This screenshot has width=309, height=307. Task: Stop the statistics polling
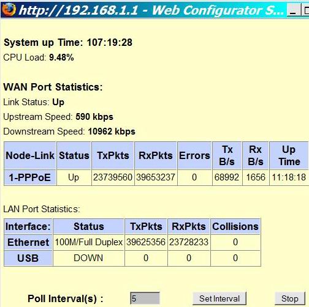pyautogui.click(x=290, y=298)
